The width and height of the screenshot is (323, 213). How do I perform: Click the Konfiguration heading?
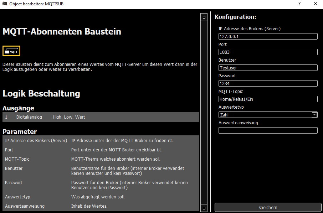coord(235,17)
